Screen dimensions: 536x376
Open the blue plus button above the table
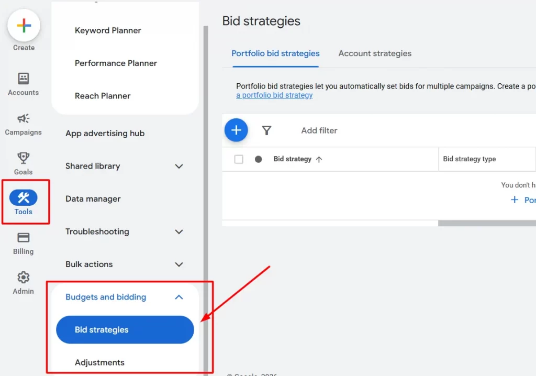[236, 130]
